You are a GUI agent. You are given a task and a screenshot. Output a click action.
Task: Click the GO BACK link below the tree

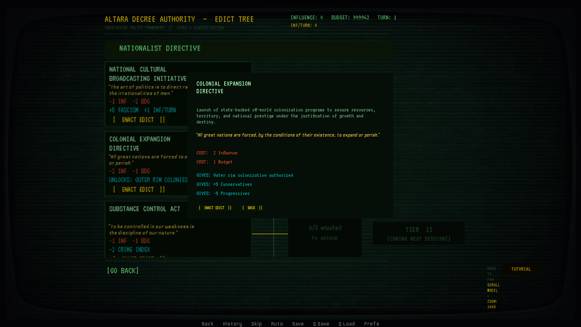(123, 270)
